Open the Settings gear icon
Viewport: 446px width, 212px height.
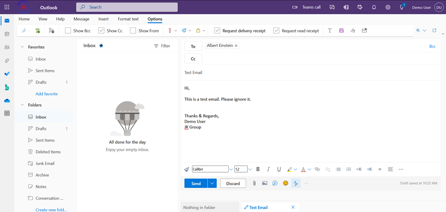click(388, 7)
